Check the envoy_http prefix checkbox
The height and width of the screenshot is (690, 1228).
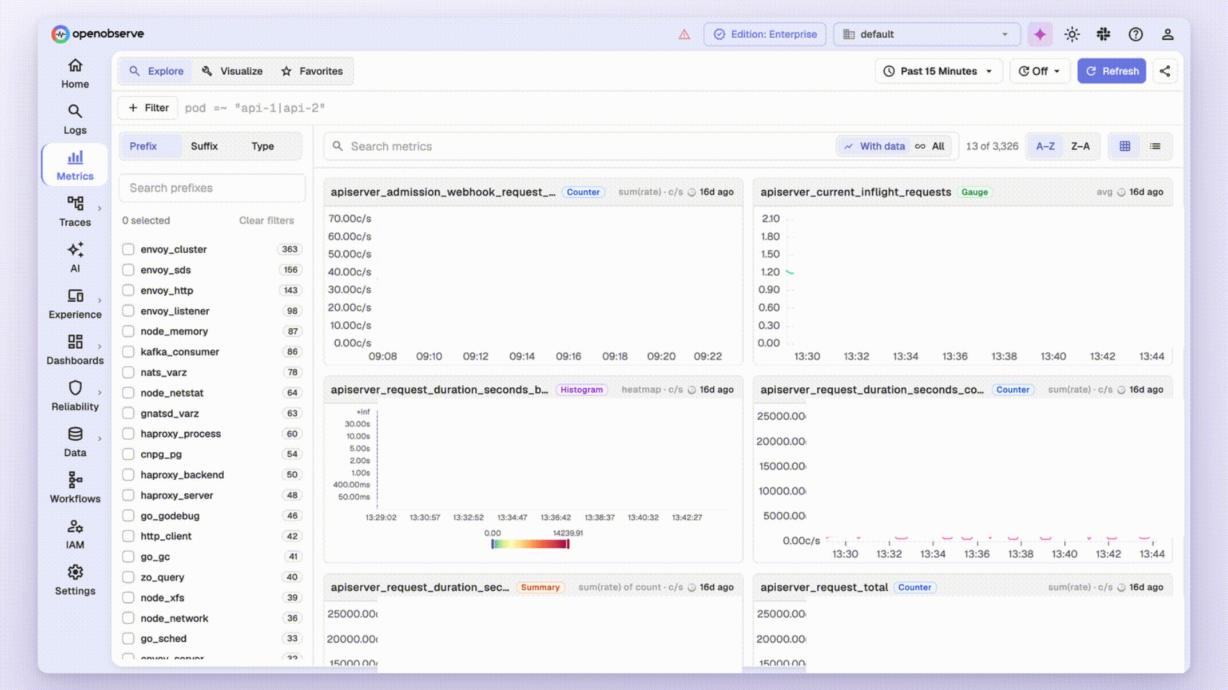[128, 290]
